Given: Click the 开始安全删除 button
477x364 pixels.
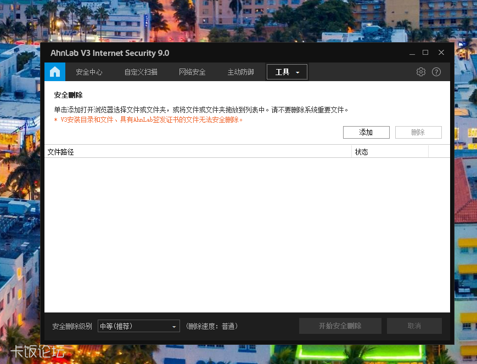Looking at the screenshot, I should 340,326.
